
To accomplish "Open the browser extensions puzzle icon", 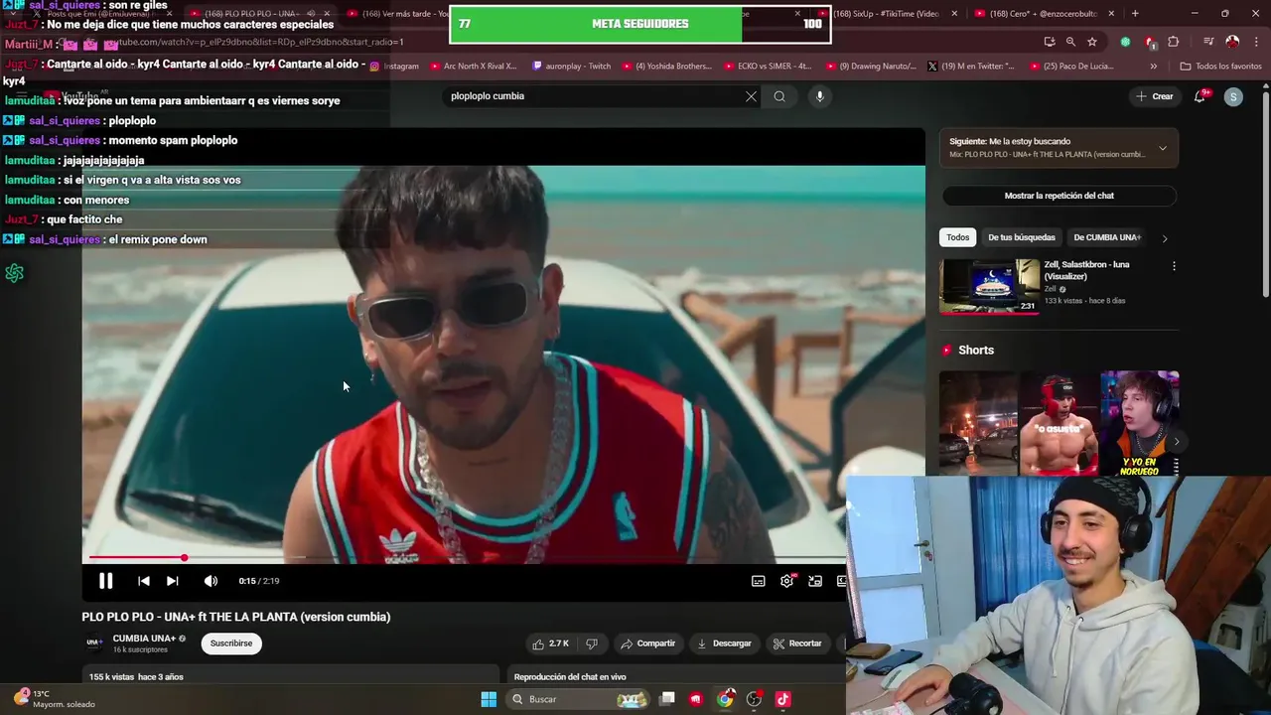I will (1174, 42).
